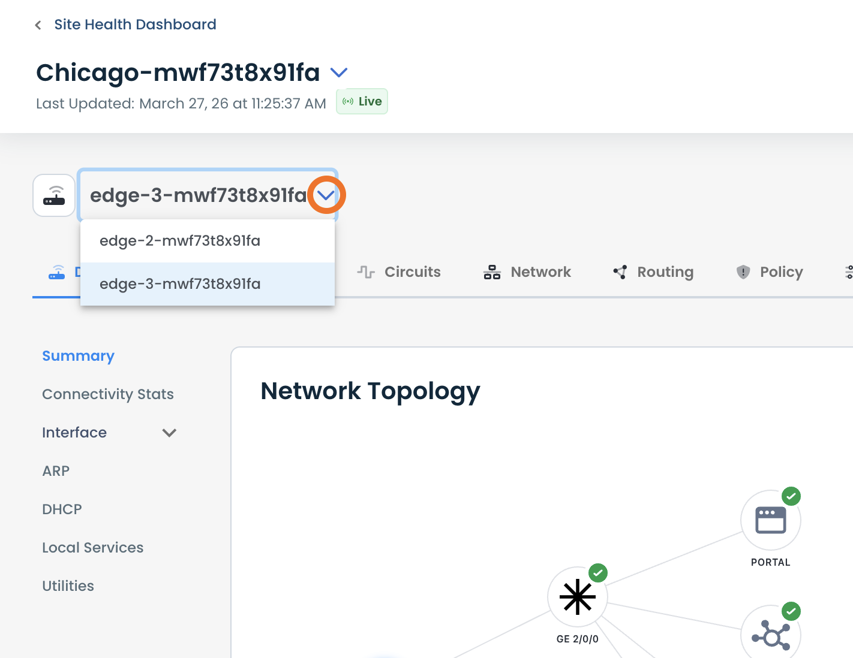The width and height of the screenshot is (853, 658).
Task: Expand the Interface submenu chevron
Action: tap(169, 433)
